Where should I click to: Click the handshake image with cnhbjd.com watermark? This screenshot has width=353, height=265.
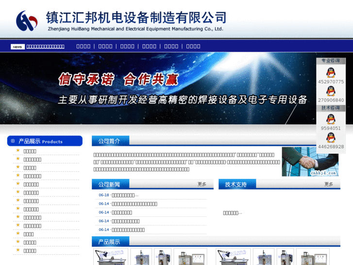click(x=310, y=161)
